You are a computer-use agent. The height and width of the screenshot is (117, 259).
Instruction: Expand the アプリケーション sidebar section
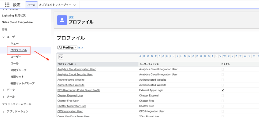(x=4, y=112)
